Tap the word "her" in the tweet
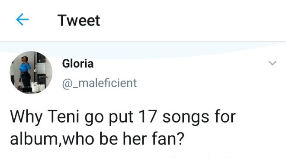Screen dimensions: 286x158 pos(135,139)
